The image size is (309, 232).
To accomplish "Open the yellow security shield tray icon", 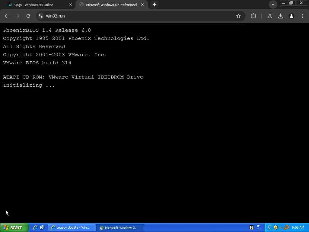I will click(x=276, y=227).
